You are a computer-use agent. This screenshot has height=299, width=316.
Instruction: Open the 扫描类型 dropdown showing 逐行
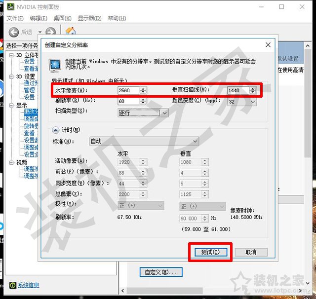[143, 113]
